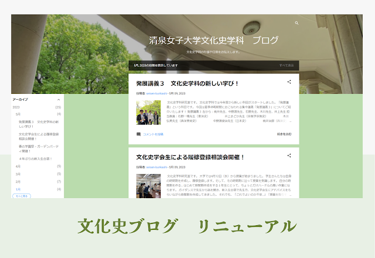Image resolution: width=375 pixels, height=258 pixels.
Task: Click the 5月 09, 2023 date on 発展講義３ post
Action: 177,93
